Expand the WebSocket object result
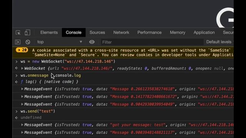The height and width of the screenshot is (138, 246). [x=22, y=68]
